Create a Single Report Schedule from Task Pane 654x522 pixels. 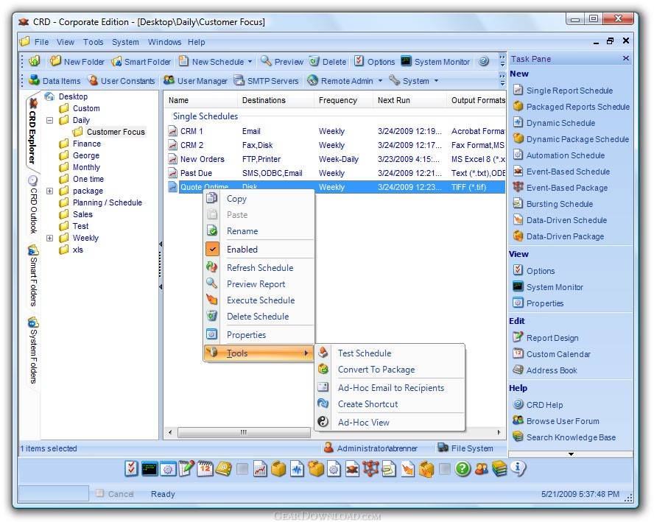pyautogui.click(x=563, y=91)
